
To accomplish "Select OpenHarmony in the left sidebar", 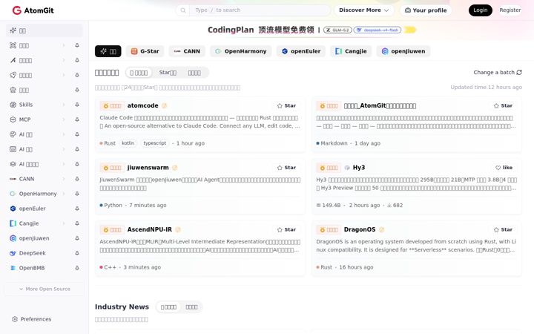I will tap(38, 194).
